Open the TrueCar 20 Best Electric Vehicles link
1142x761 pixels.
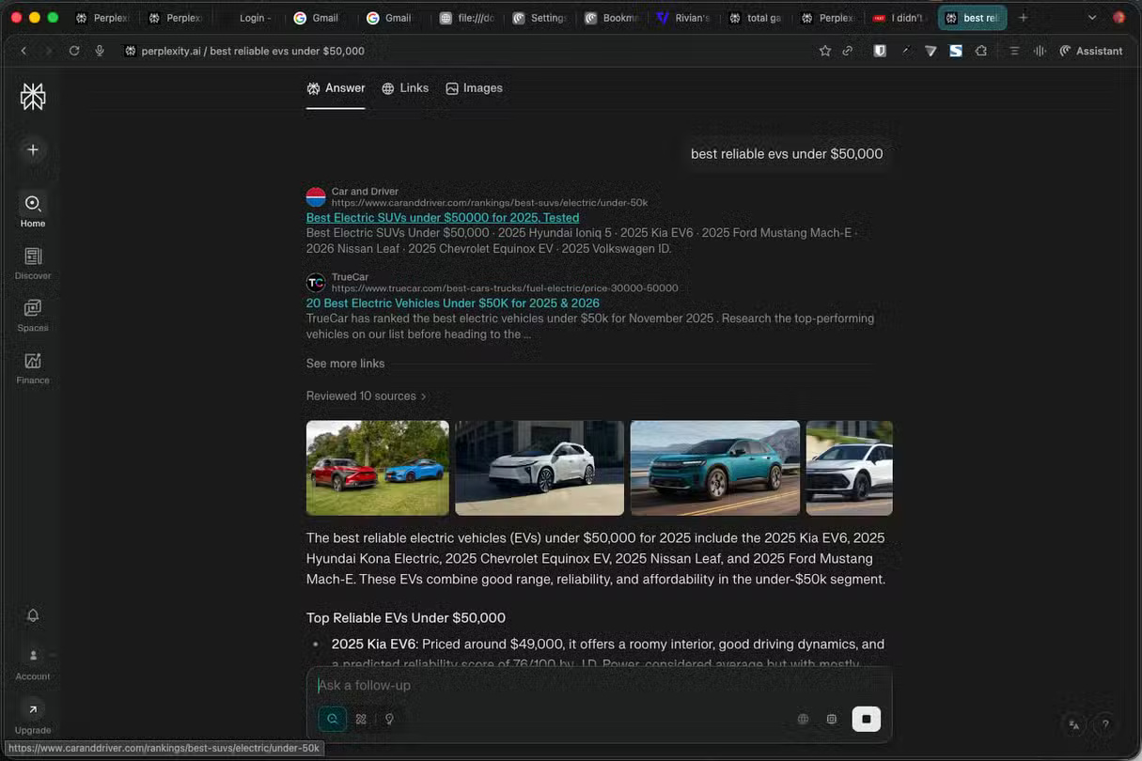tap(452, 303)
